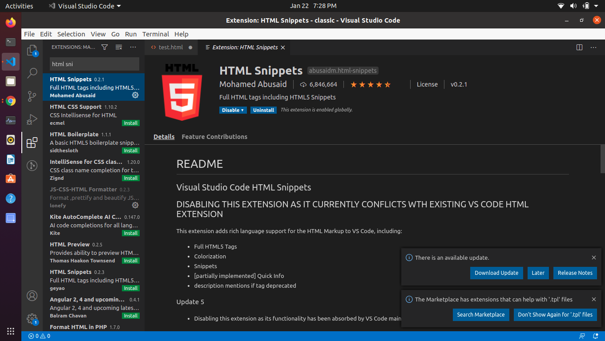Open the Terminal menu
605x341 pixels.
[x=156, y=34]
